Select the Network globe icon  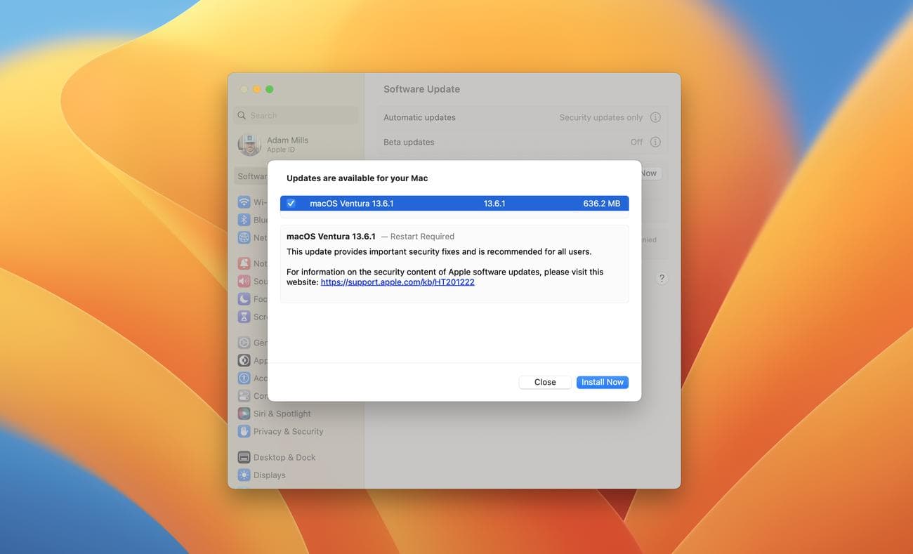pos(244,237)
